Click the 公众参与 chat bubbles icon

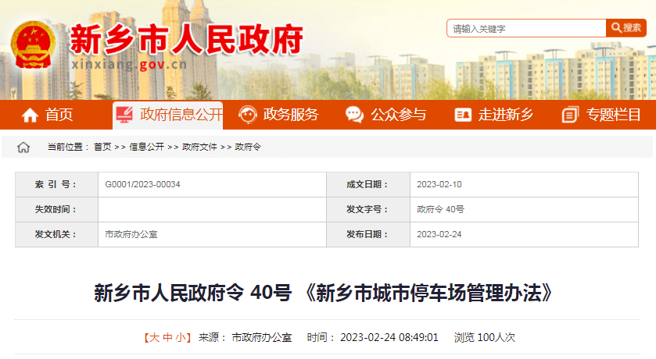[354, 115]
